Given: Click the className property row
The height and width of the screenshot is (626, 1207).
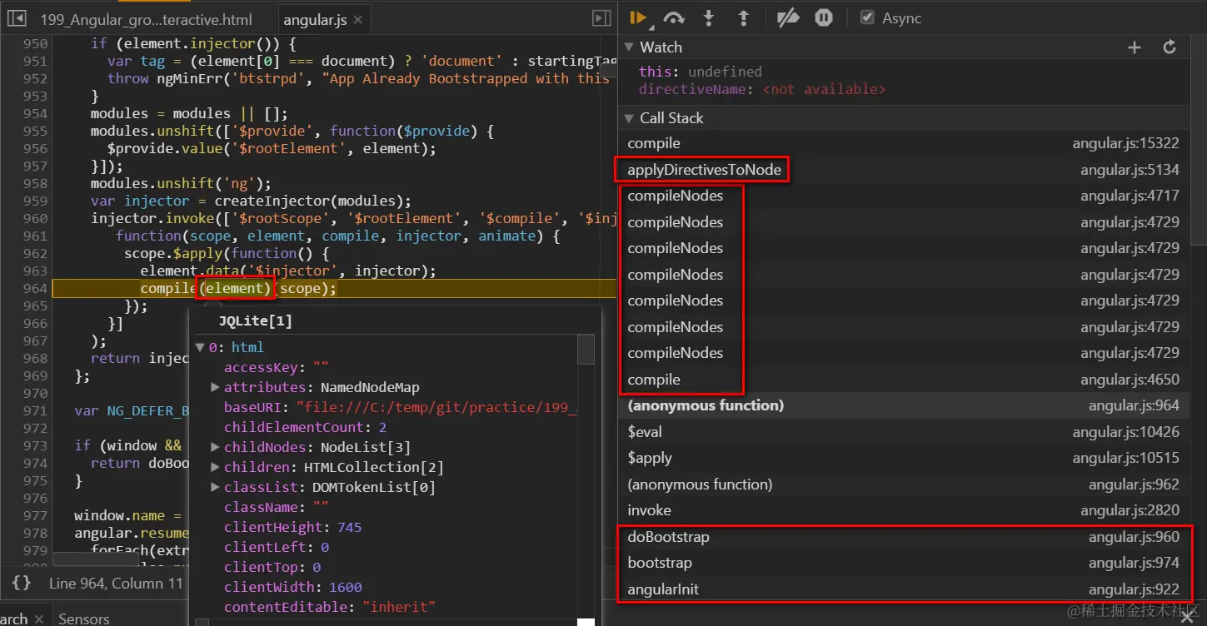Looking at the screenshot, I should 277,507.
